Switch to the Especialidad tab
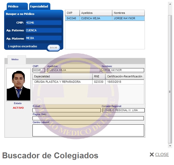The height and width of the screenshot is (165, 174). coord(39,6)
